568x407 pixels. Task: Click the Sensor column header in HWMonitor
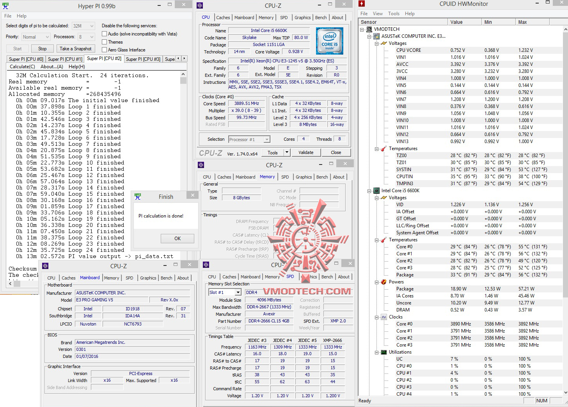(403, 22)
